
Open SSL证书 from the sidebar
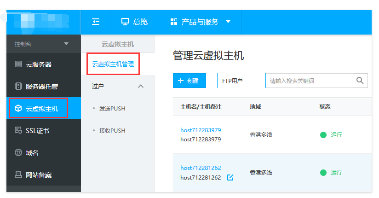point(37,131)
